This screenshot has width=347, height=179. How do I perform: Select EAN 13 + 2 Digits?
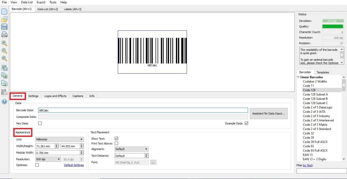tap(314, 159)
